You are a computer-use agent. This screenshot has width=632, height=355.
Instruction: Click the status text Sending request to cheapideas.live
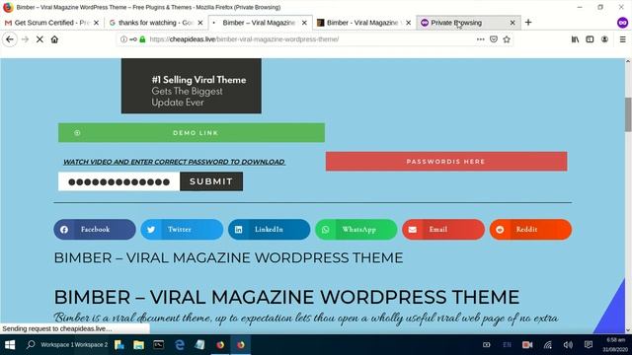tap(57, 328)
